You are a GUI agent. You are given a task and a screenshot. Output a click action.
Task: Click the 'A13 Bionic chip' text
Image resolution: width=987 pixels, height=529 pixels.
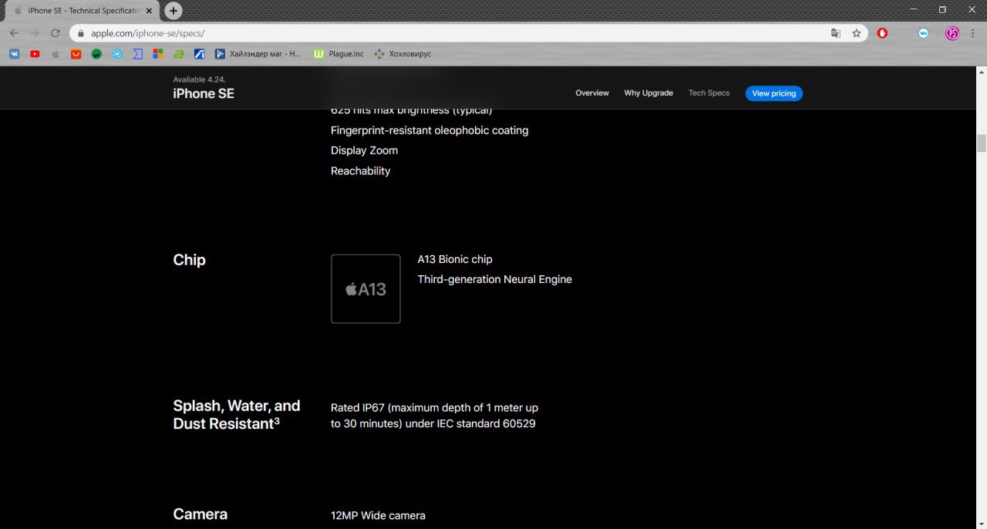[455, 259]
